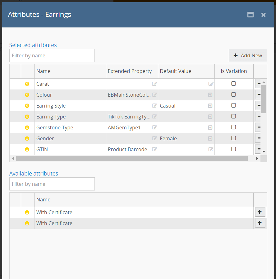This screenshot has width=276, height=279.
Task: Tick the Is Variation checkbox for Gender
Action: pos(233,138)
